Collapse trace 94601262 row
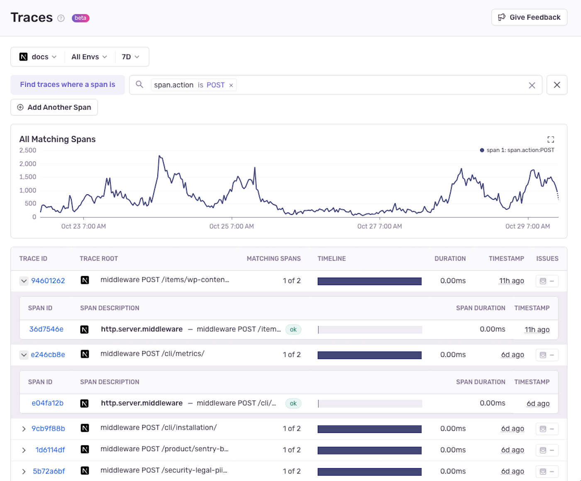Image resolution: width=581 pixels, height=481 pixels. tap(24, 281)
